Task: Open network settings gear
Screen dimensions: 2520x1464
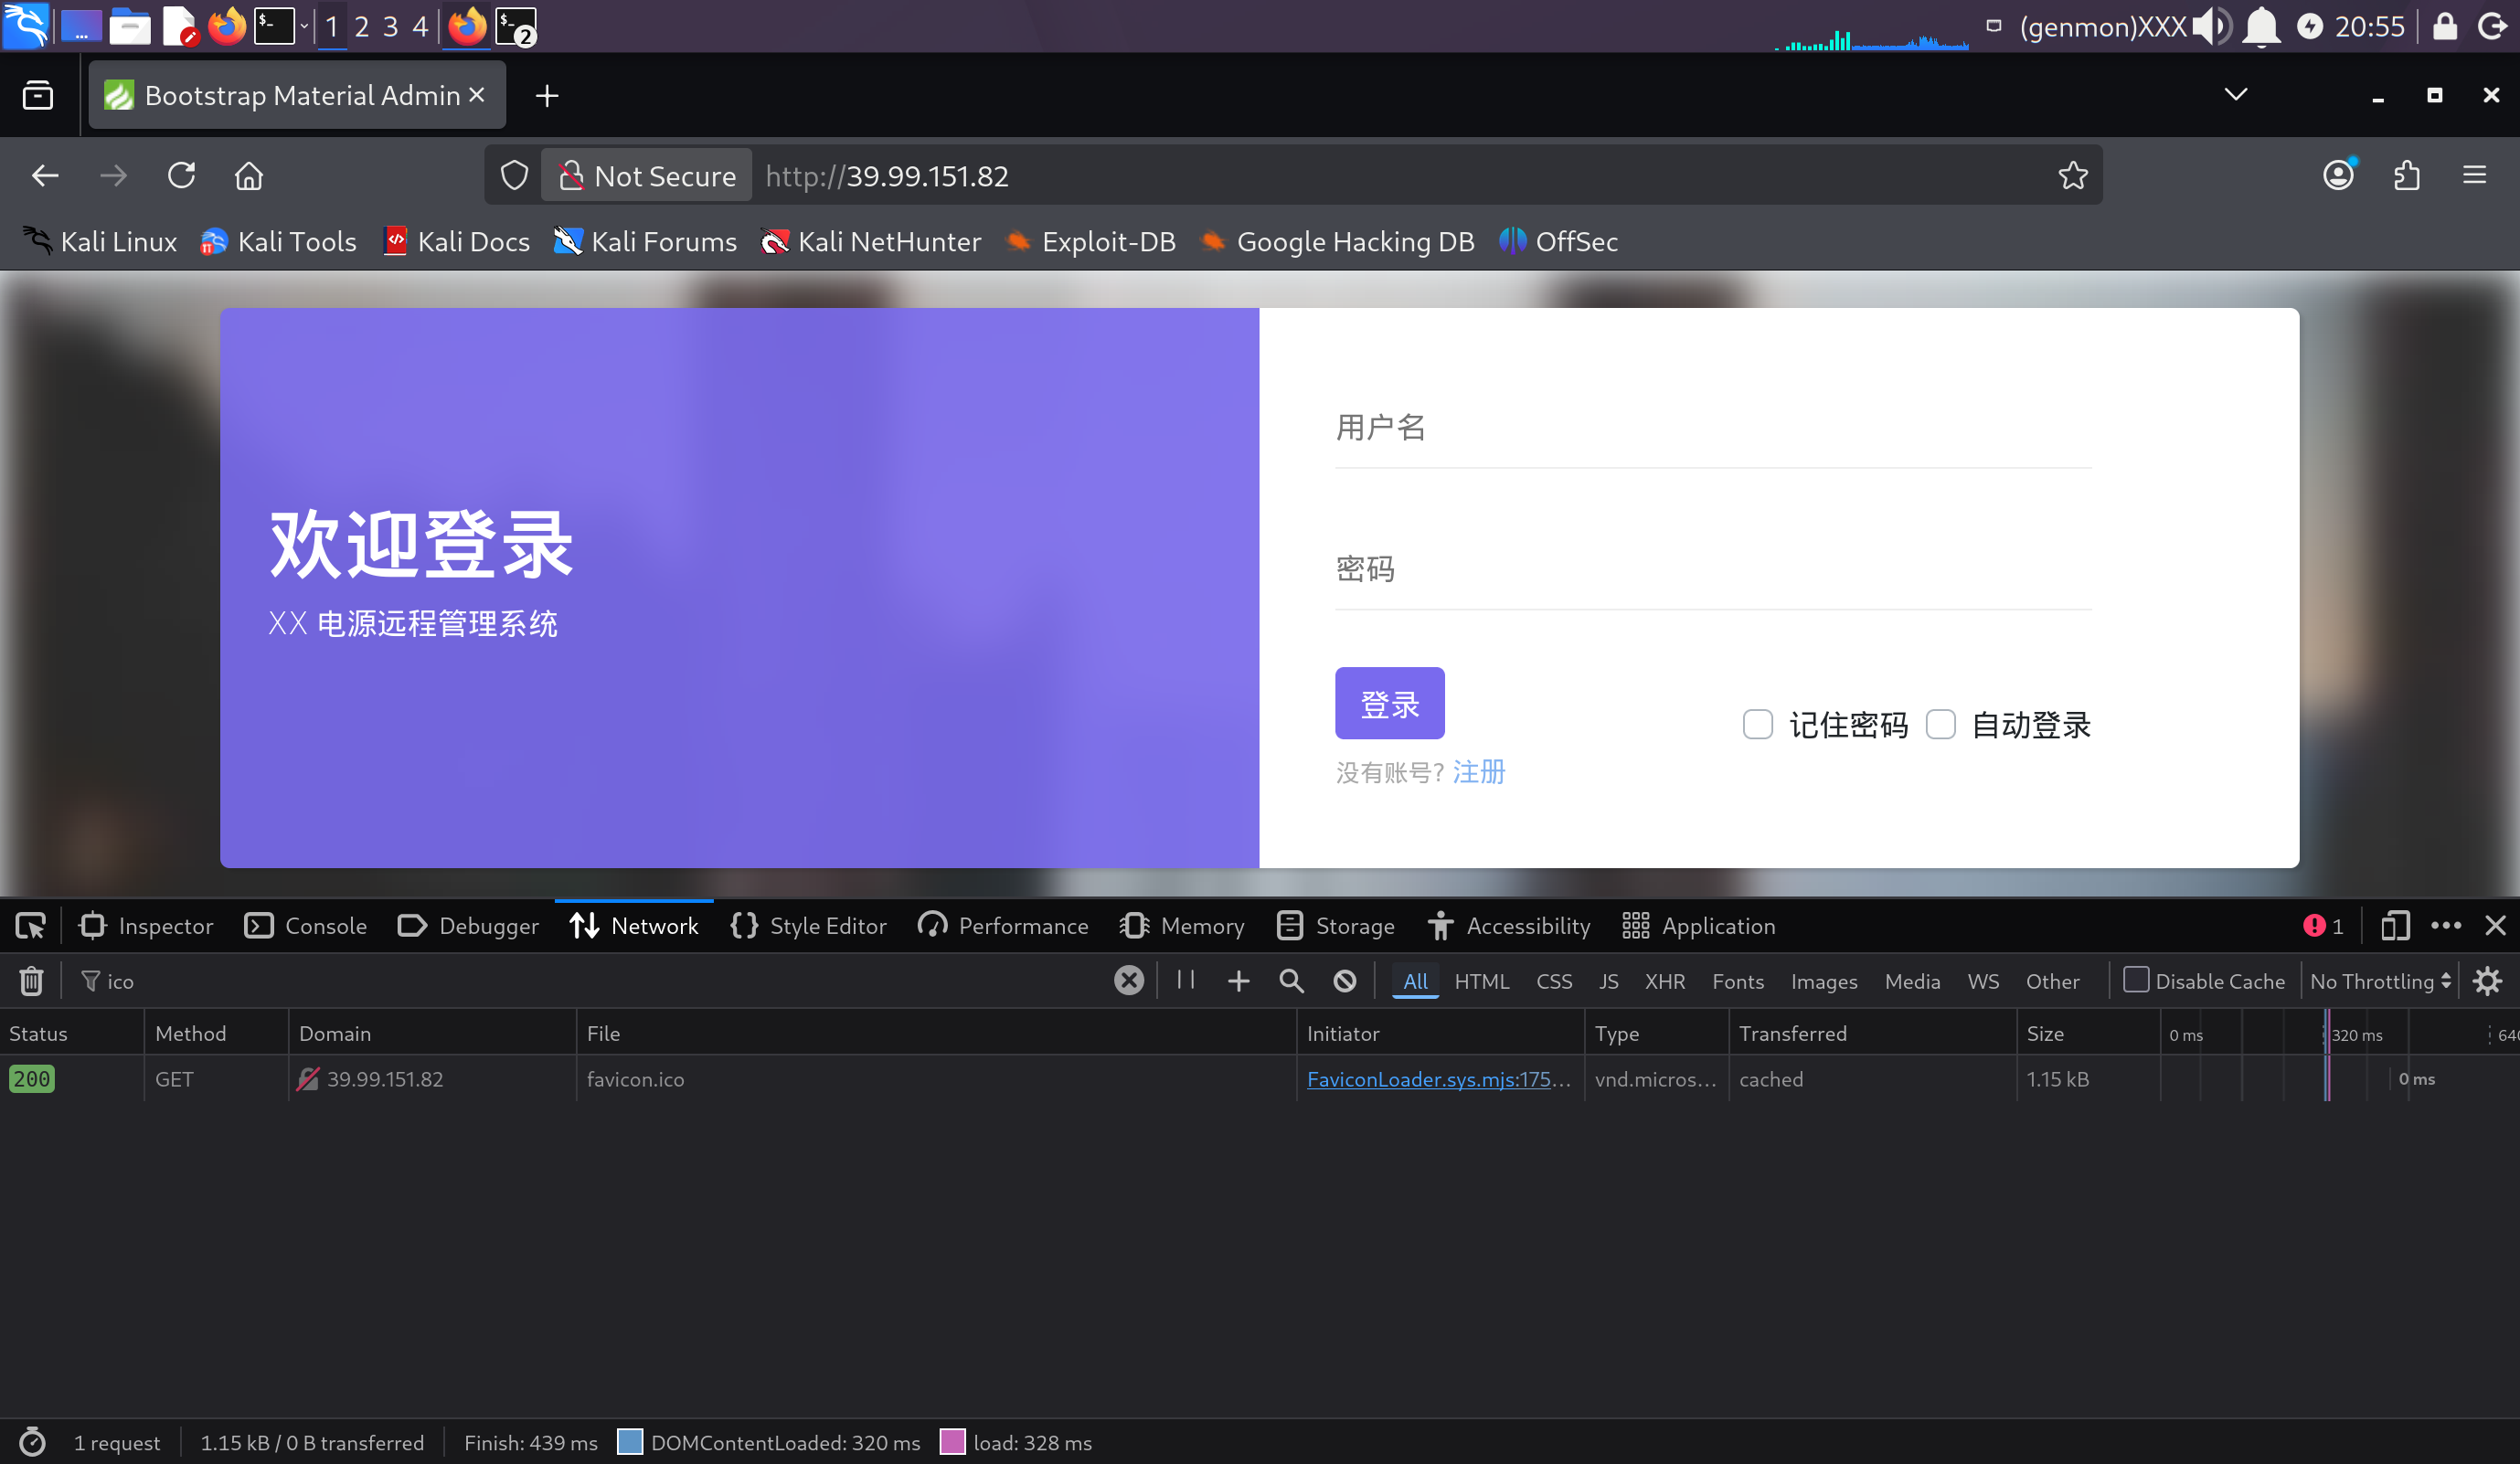Action: click(x=2487, y=981)
